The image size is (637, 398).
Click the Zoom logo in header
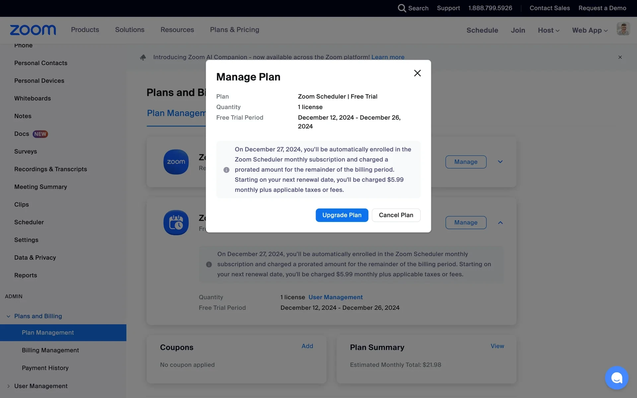pyautogui.click(x=33, y=30)
